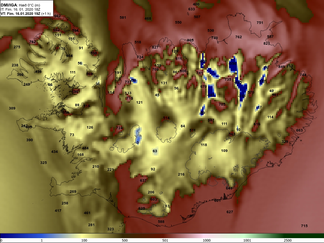The width and height of the screenshot is (324, 243).
Task: Click the legend label '500'
Action: (125, 240)
